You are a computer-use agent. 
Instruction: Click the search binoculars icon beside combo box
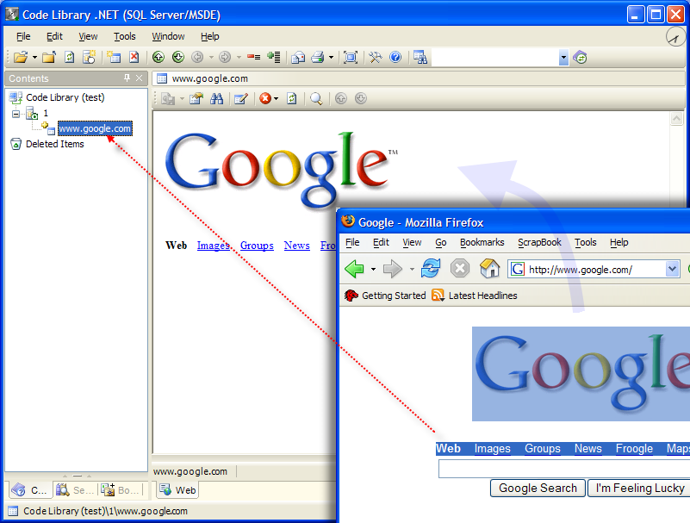[x=420, y=57]
